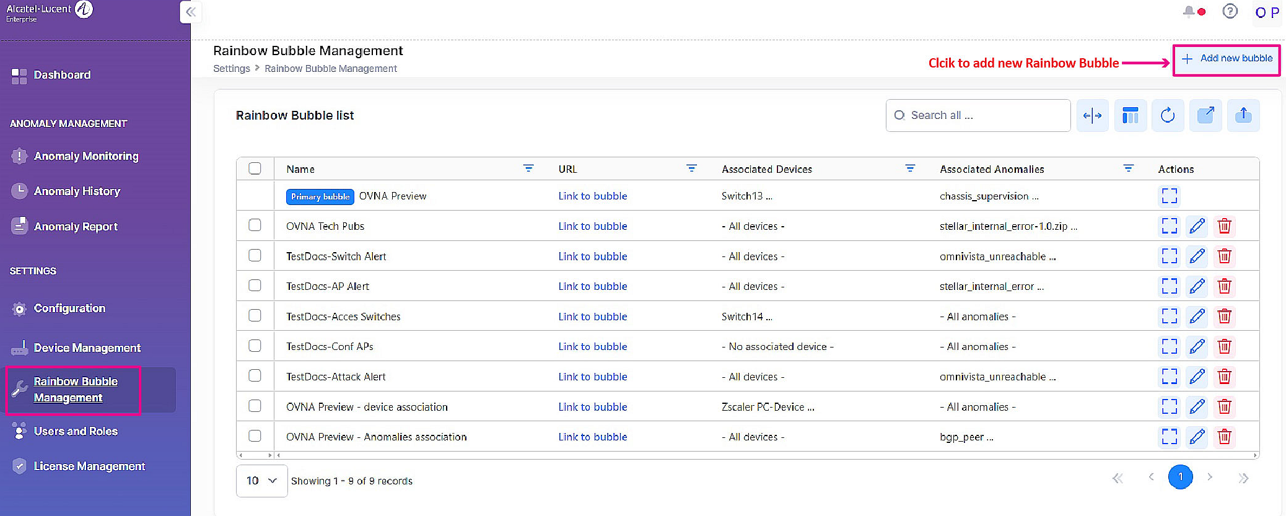This screenshot has width=1286, height=516.
Task: Click the Add new bubble button
Action: tap(1227, 59)
